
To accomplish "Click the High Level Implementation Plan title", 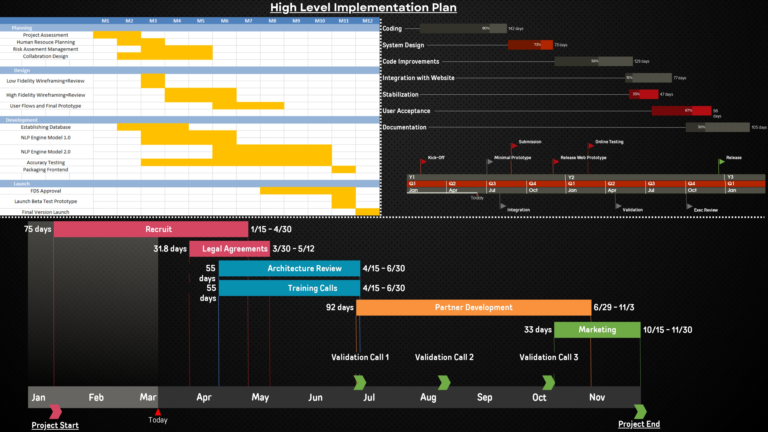I will tap(364, 7).
